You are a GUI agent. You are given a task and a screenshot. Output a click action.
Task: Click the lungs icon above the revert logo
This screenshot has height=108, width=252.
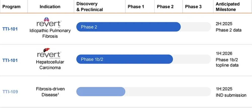[x=46, y=19]
